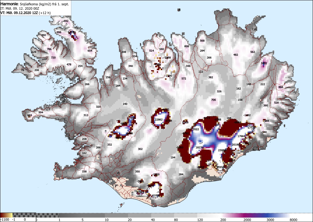Click the map value 528
The image size is (313, 222).
point(276,103)
